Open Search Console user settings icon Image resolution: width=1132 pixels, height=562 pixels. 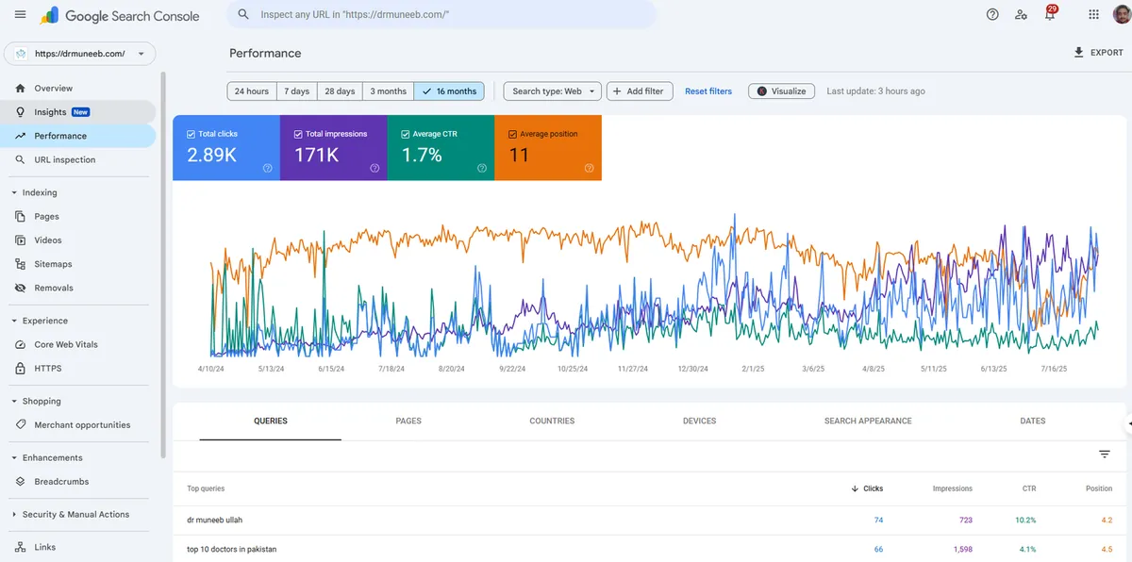[1021, 14]
